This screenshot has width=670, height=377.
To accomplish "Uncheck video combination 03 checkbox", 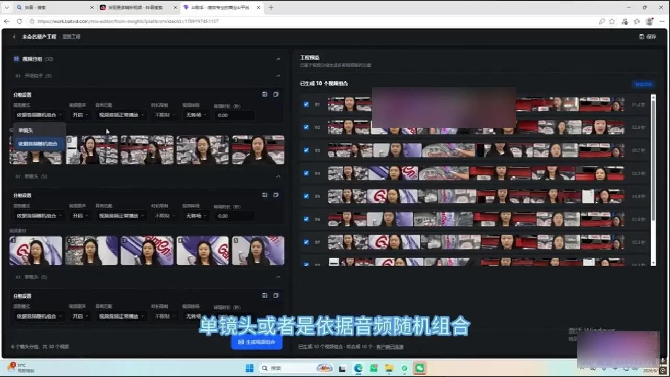I will 306,150.
